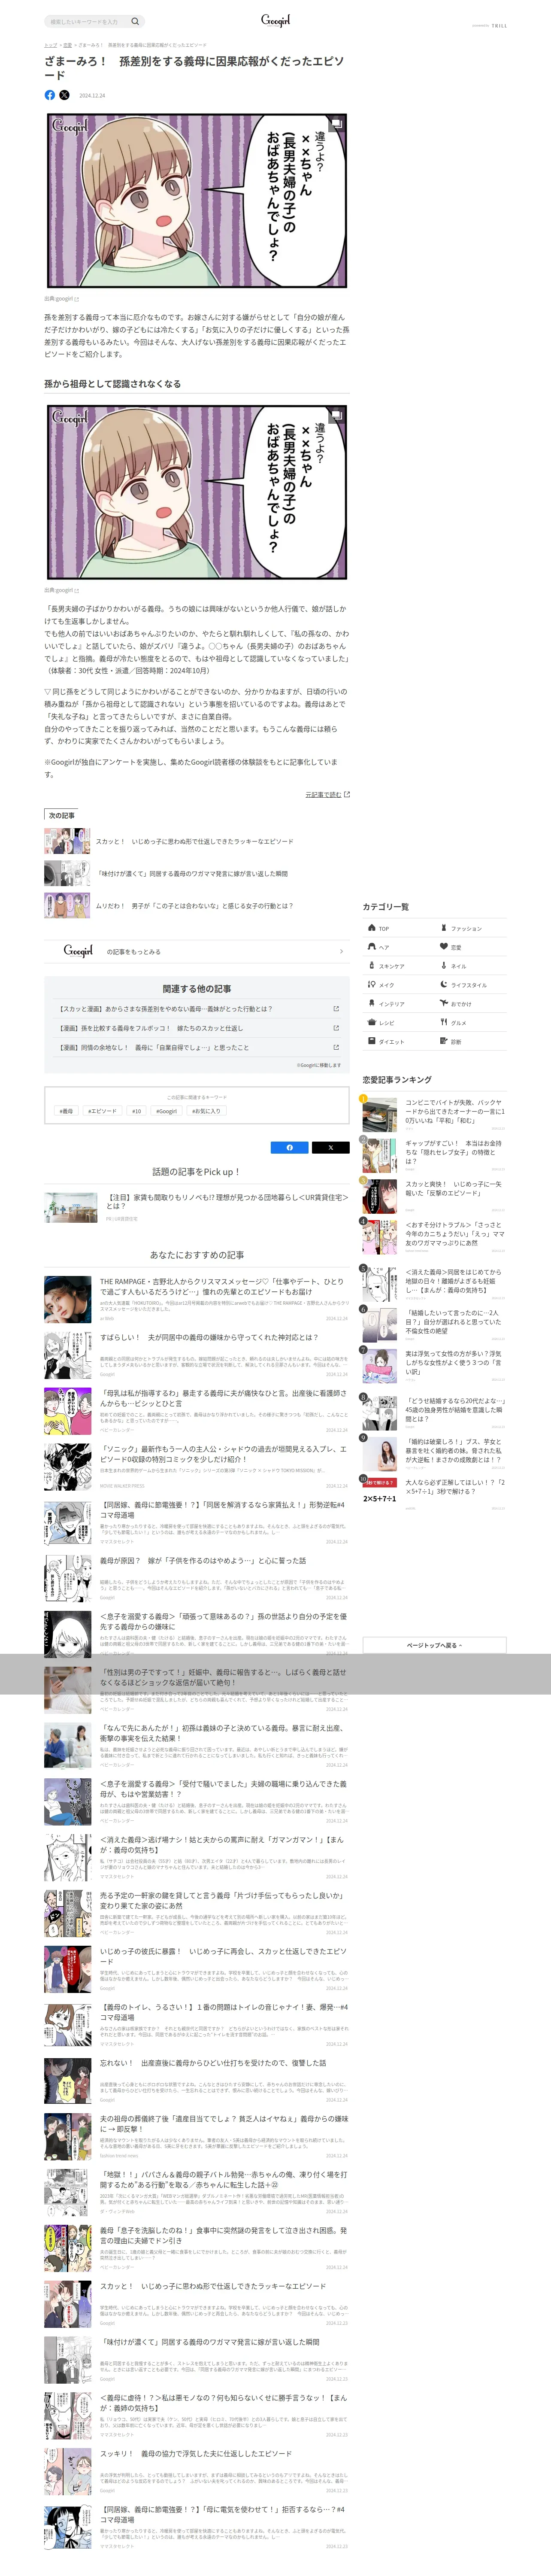Open the スキンケア category bottle icon
This screenshot has height=2576, width=551.
371,966
